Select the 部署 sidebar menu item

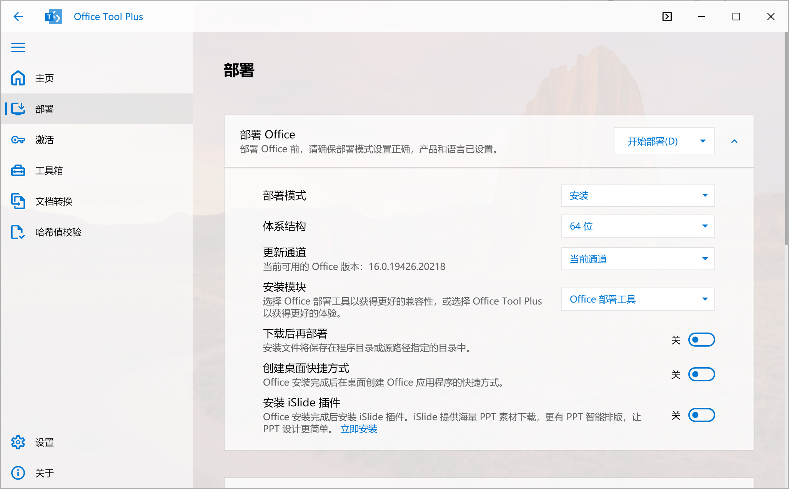click(x=44, y=109)
